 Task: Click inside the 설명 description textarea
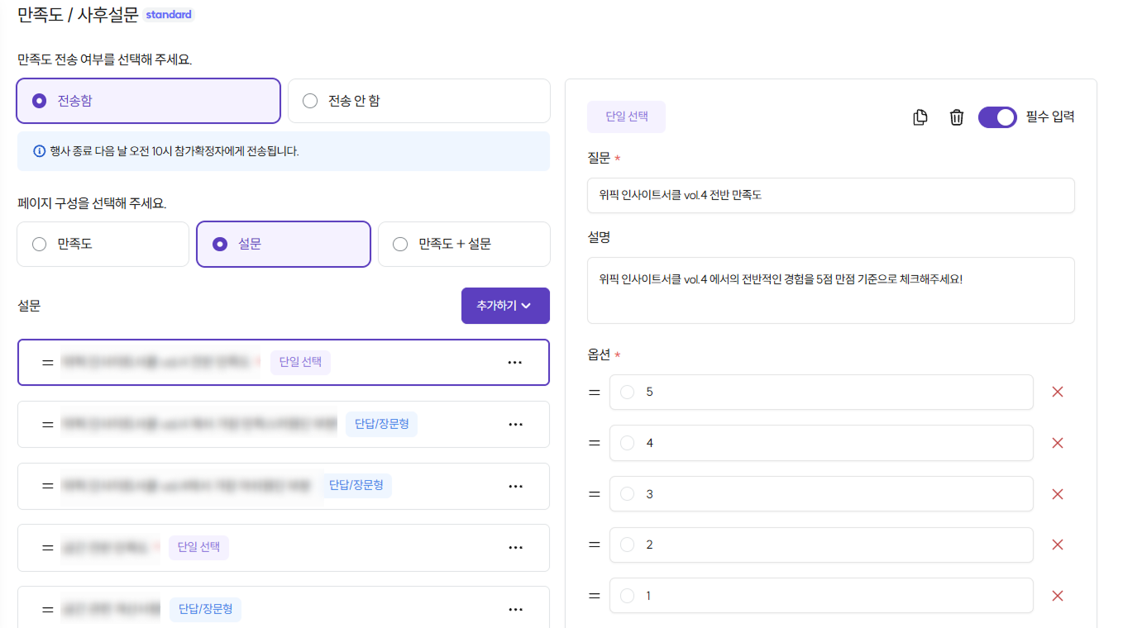(x=830, y=289)
